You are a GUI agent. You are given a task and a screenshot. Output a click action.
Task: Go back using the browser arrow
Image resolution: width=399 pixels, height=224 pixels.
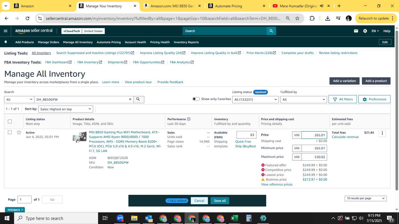pyautogui.click(x=6, y=18)
